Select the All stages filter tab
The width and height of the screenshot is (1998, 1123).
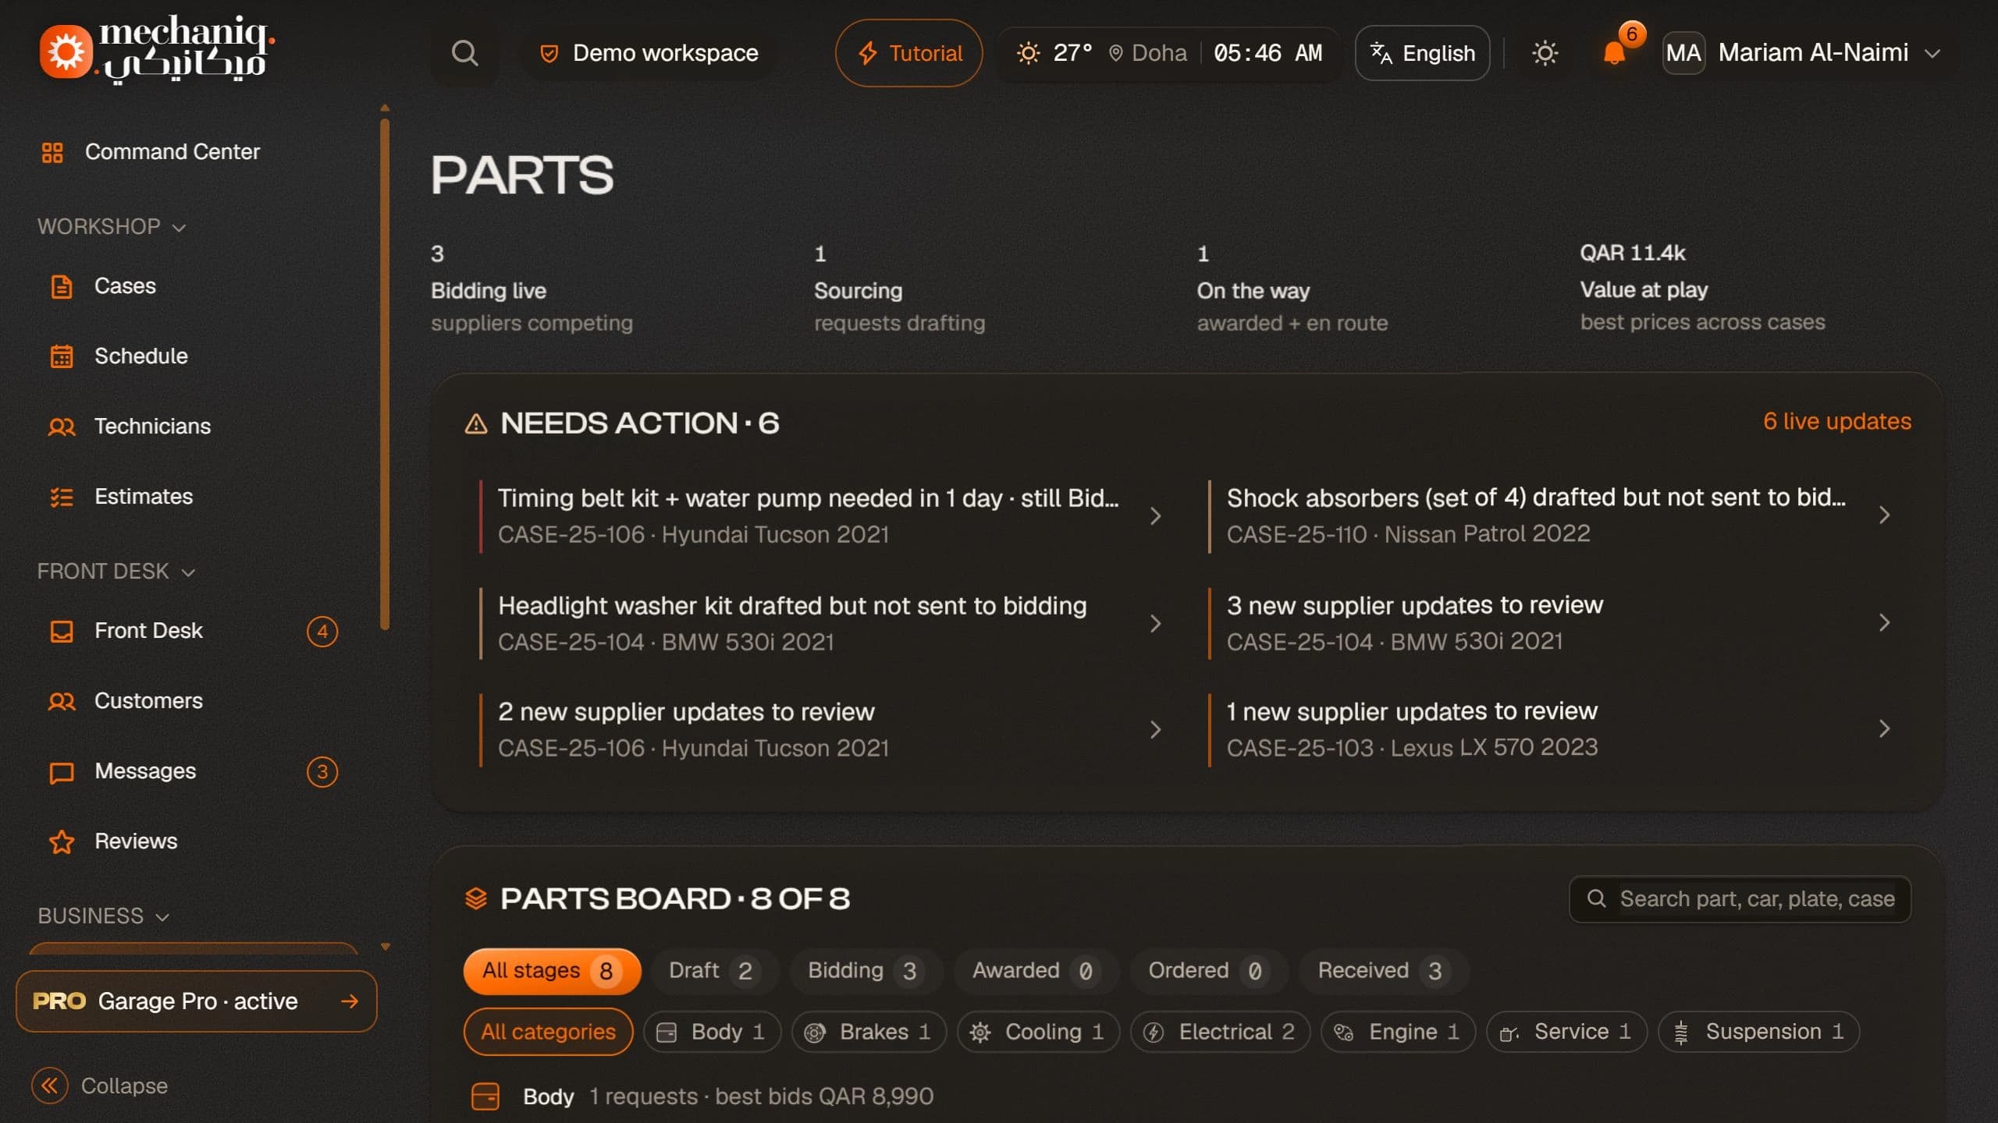tap(552, 971)
